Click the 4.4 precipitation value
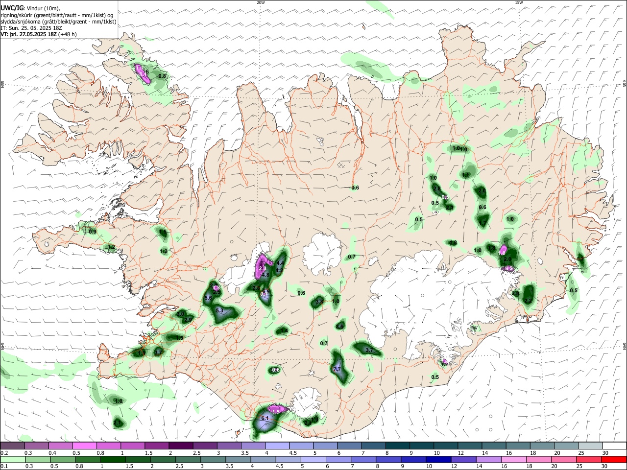Viewport: 627px width, 470px height. pos(281,263)
